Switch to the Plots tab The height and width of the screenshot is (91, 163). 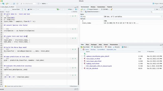click(87, 44)
